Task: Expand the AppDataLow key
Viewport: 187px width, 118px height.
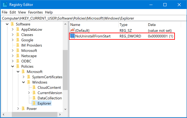Action: coord(13,30)
